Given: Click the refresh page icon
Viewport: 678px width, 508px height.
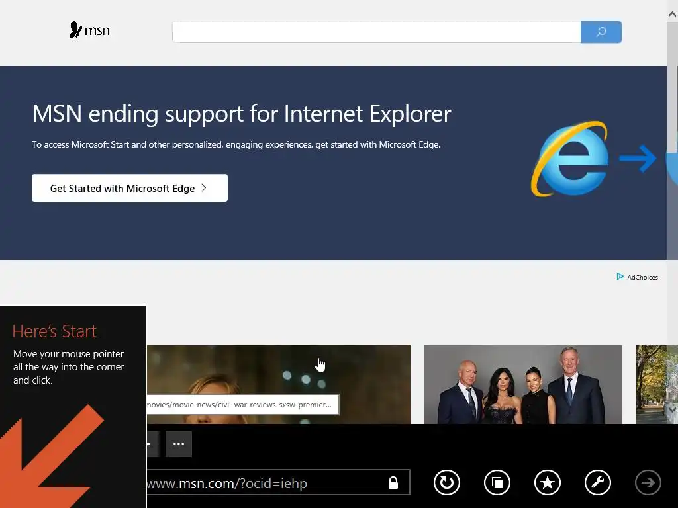Looking at the screenshot, I should 447,482.
